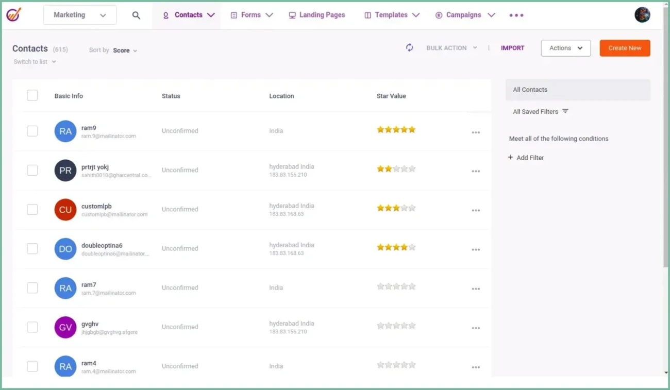The image size is (670, 390).
Task: Select all contacts using the header checkbox
Action: (x=32, y=95)
